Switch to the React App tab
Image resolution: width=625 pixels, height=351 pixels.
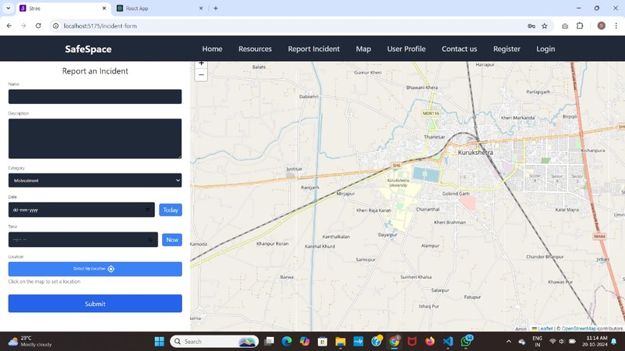(x=161, y=9)
